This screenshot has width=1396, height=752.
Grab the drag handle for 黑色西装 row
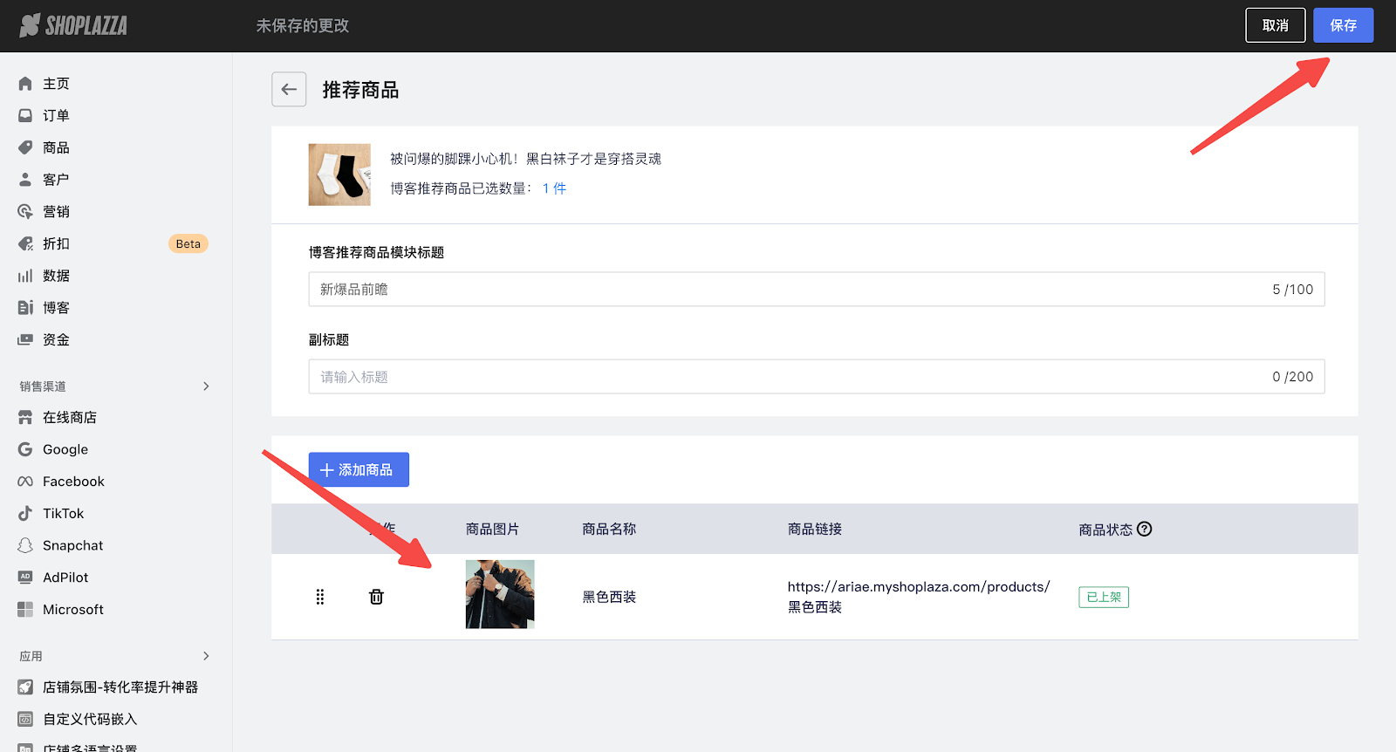click(x=320, y=597)
